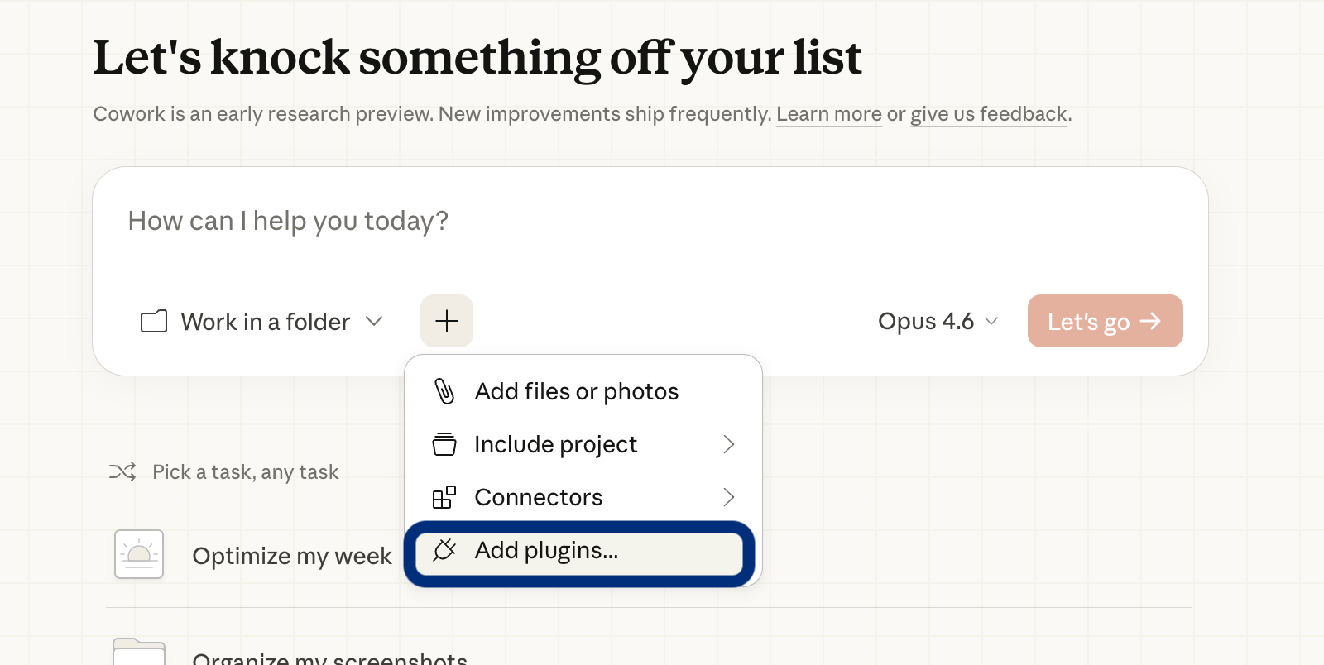Click the plug icon for plugins

444,550
